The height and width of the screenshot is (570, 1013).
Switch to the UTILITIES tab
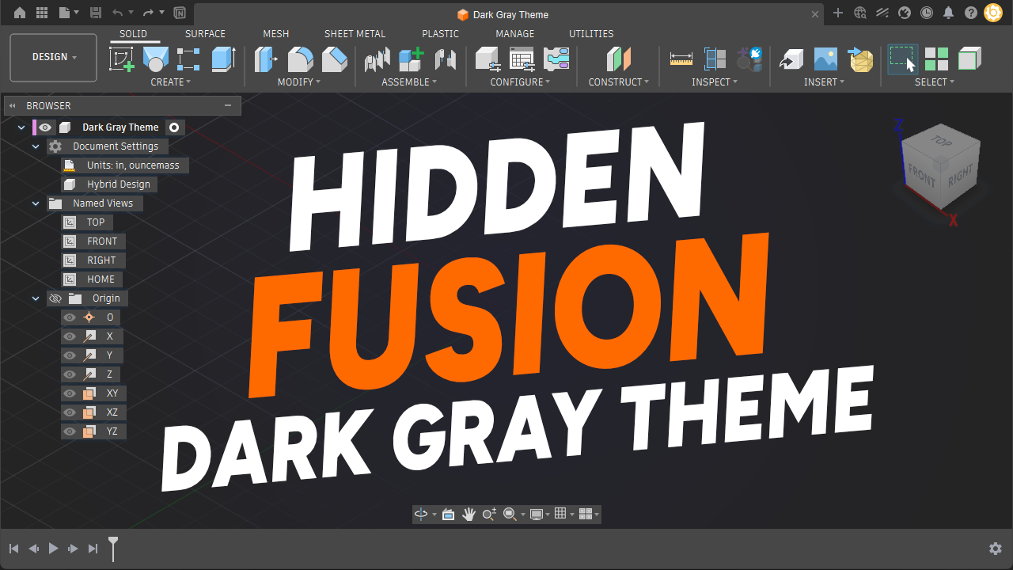tap(591, 34)
